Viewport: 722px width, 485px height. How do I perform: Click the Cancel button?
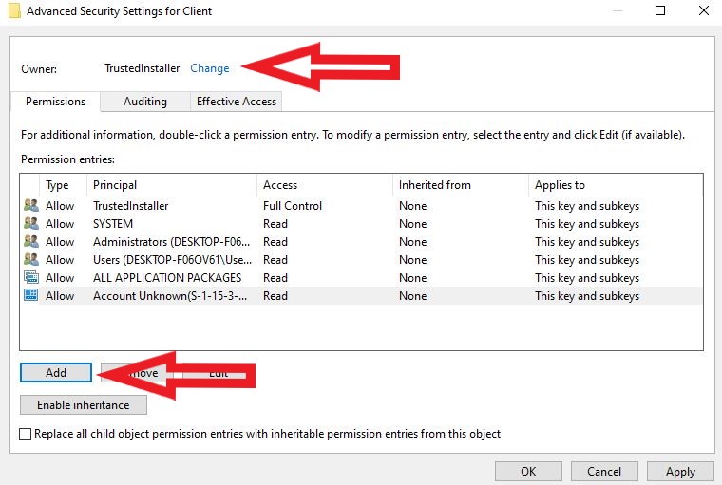[604, 471]
